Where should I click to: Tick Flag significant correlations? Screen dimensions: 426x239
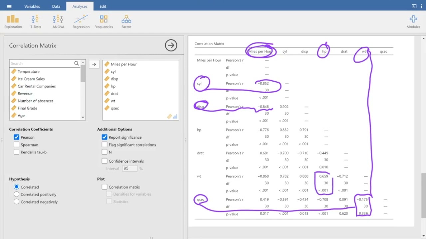coord(105,144)
